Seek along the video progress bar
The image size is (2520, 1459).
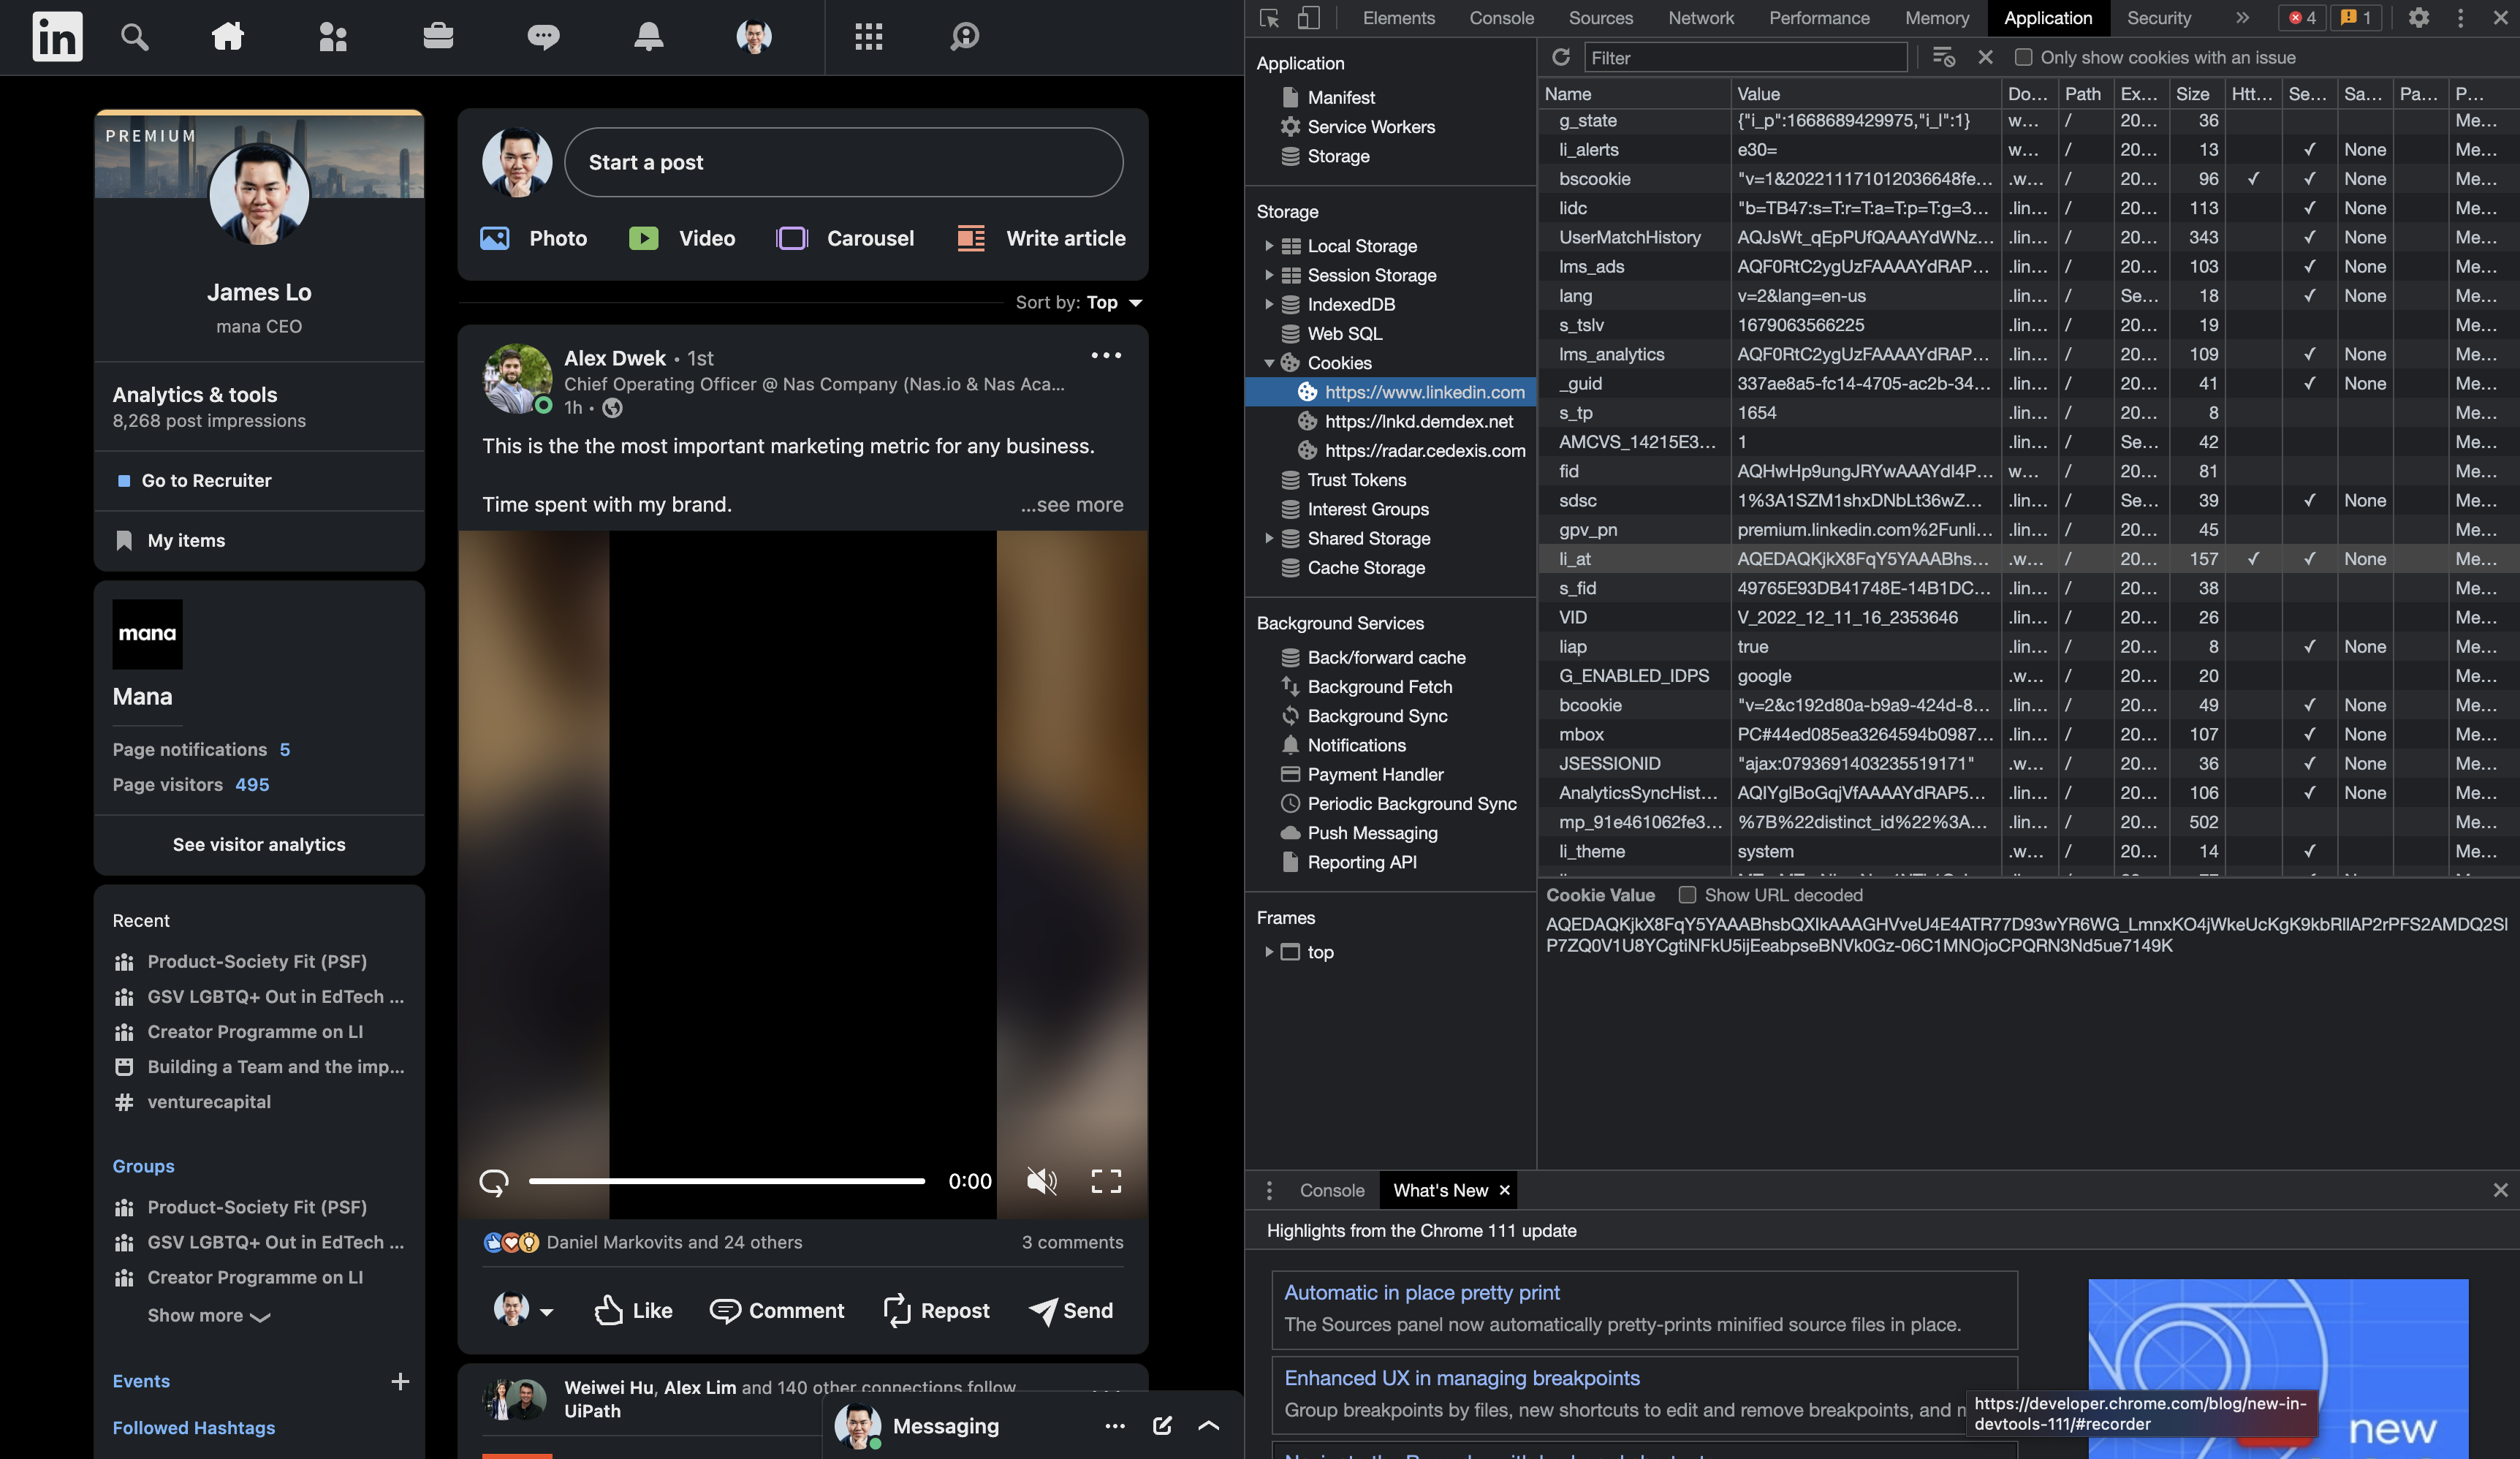tap(727, 1181)
